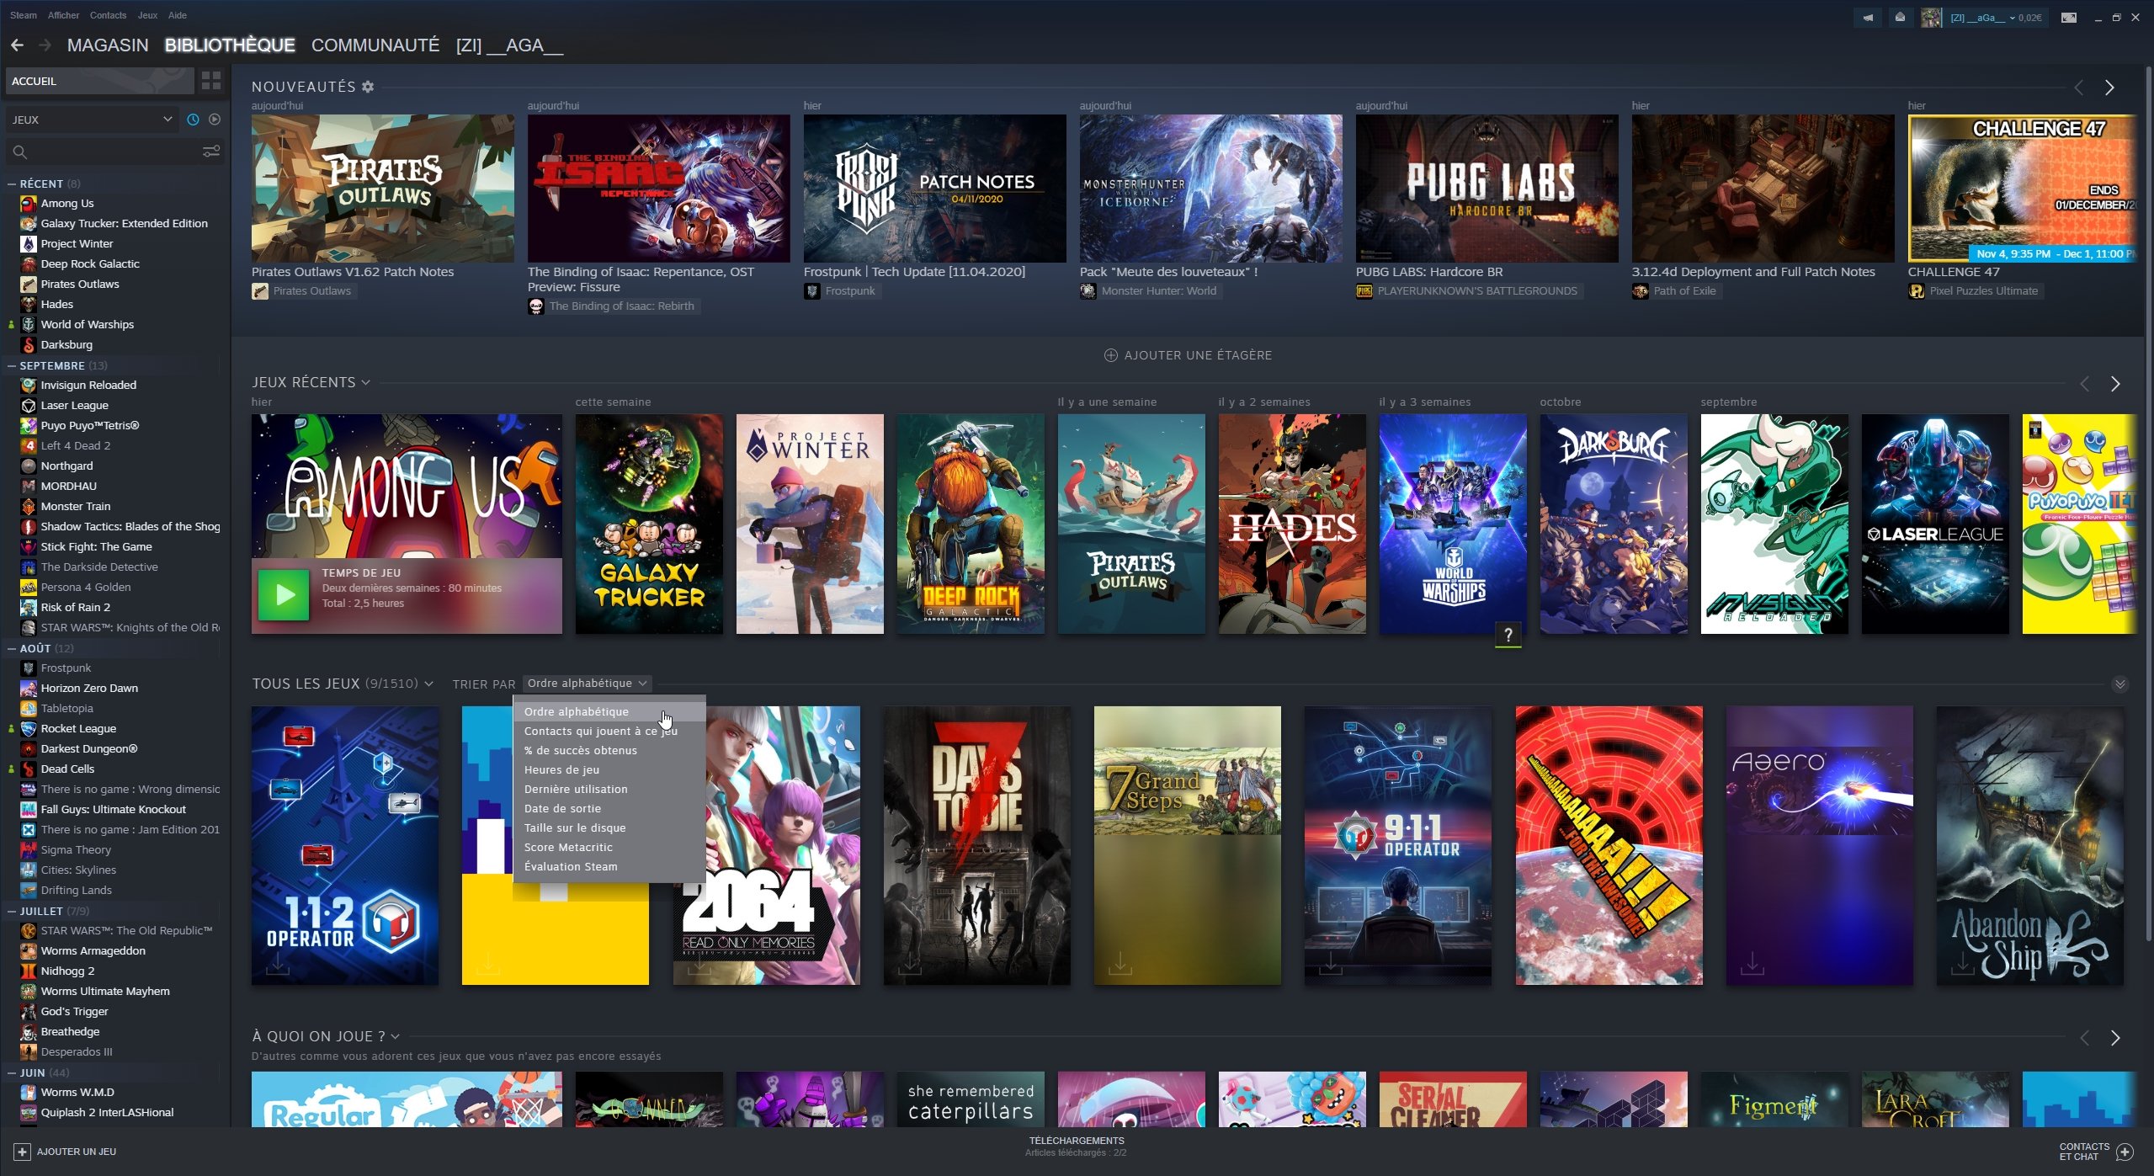
Task: Switch to grid view beside ACCUEIL
Action: pos(210,81)
